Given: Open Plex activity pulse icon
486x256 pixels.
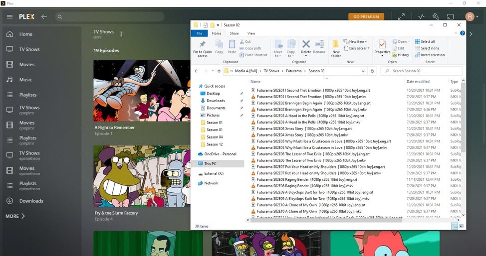Looking at the screenshot, I should (x=421, y=17).
